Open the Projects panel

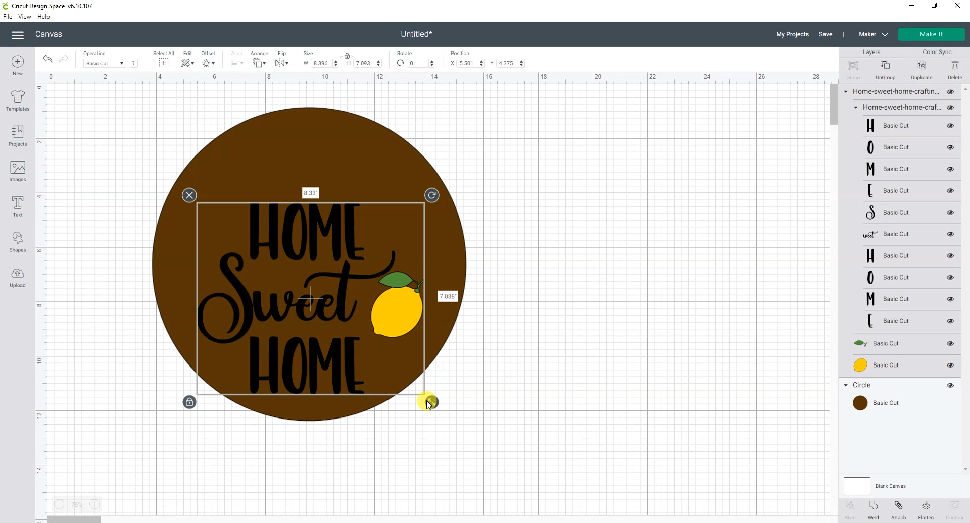click(18, 136)
